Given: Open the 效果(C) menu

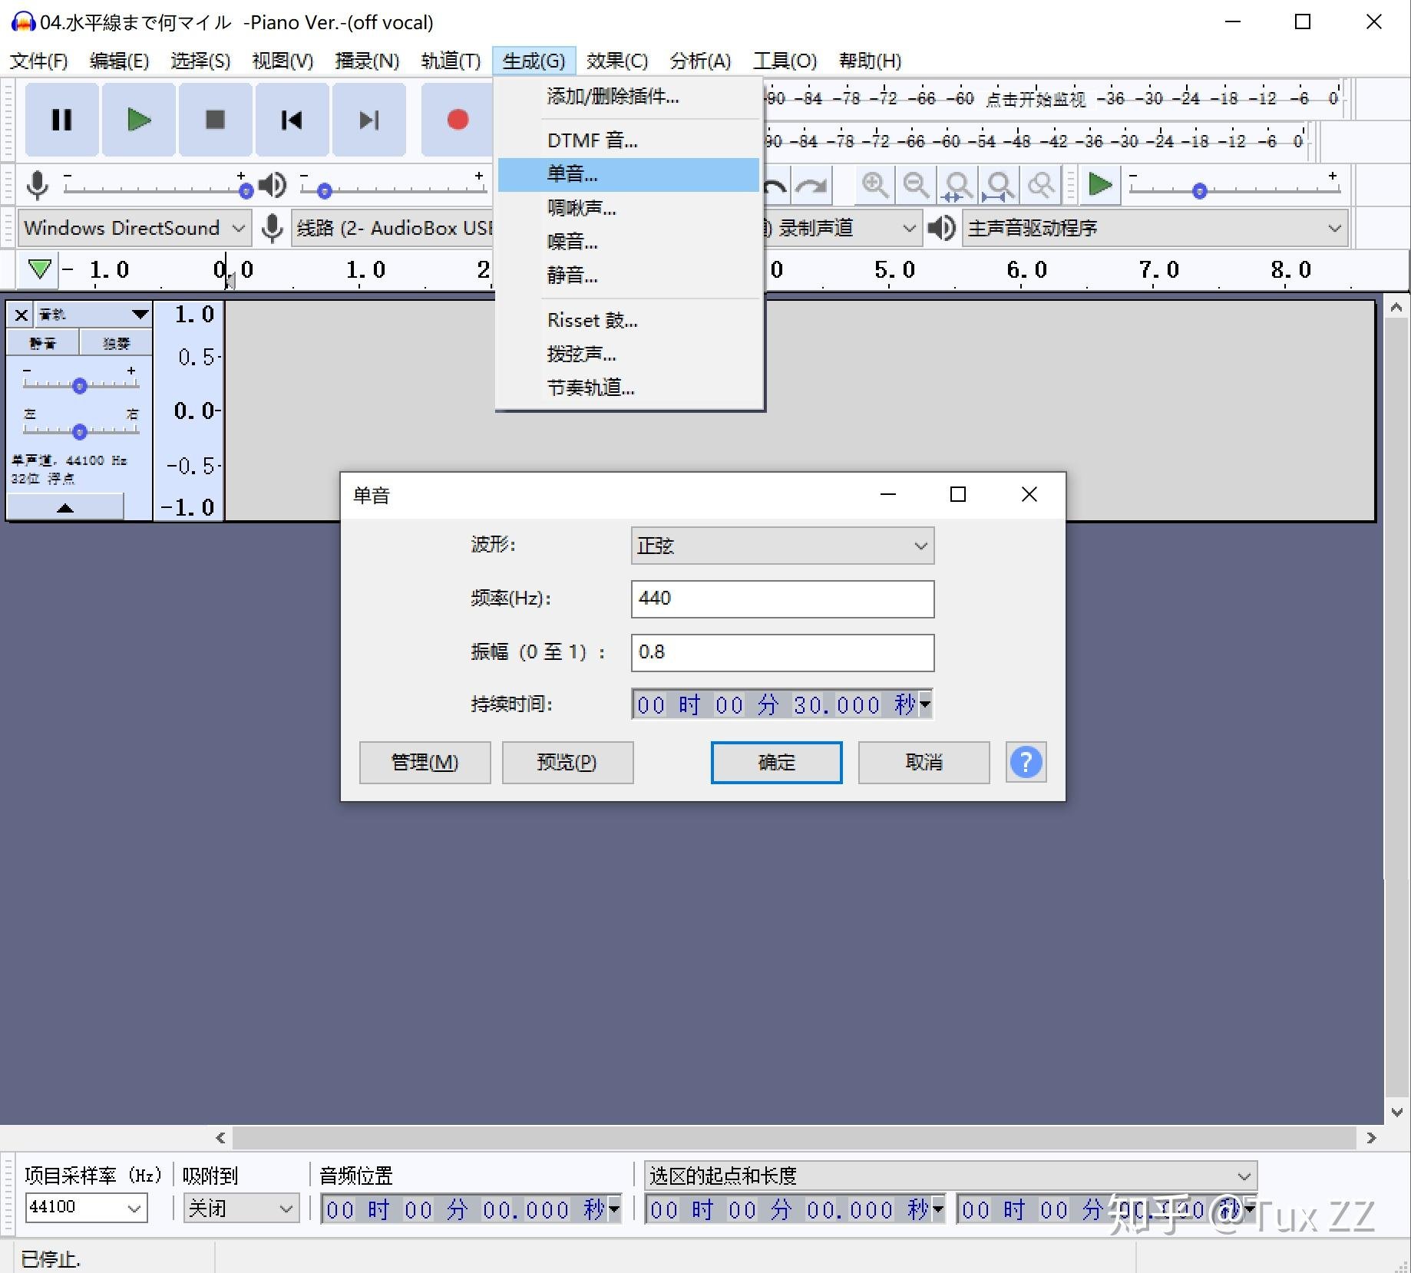Looking at the screenshot, I should click(x=617, y=60).
